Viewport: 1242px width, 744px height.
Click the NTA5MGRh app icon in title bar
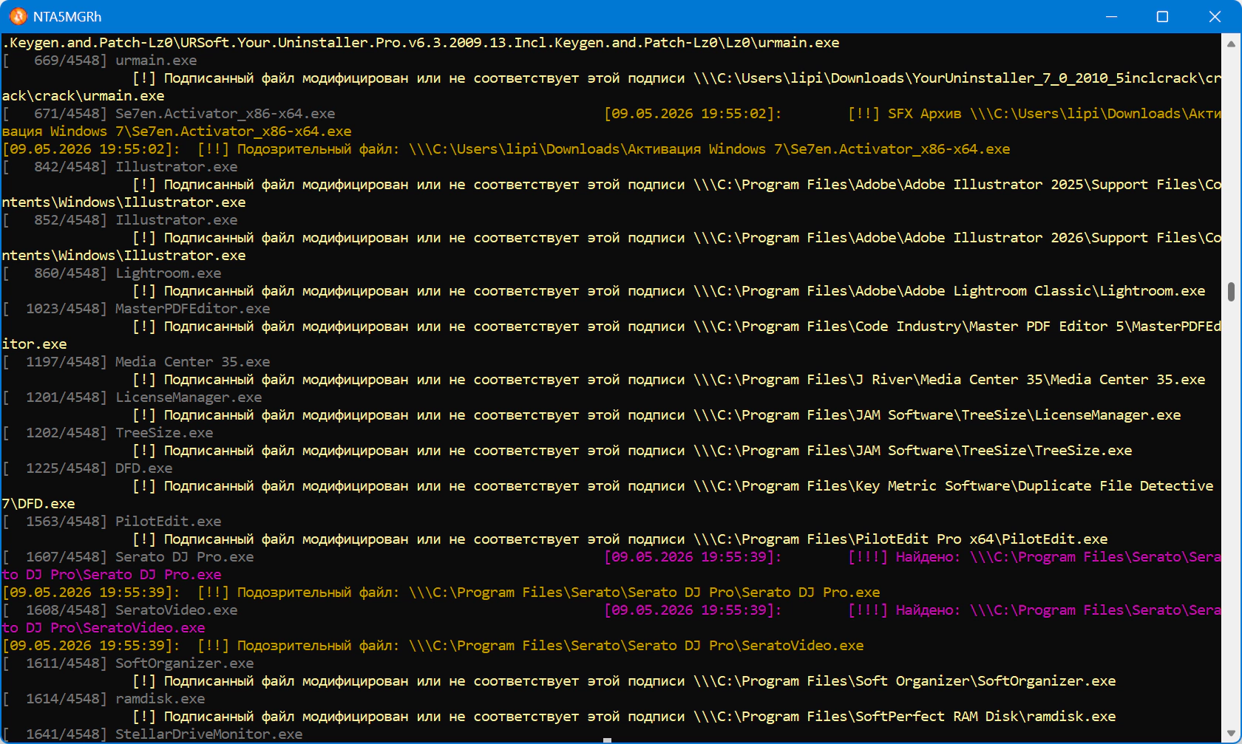[18, 16]
